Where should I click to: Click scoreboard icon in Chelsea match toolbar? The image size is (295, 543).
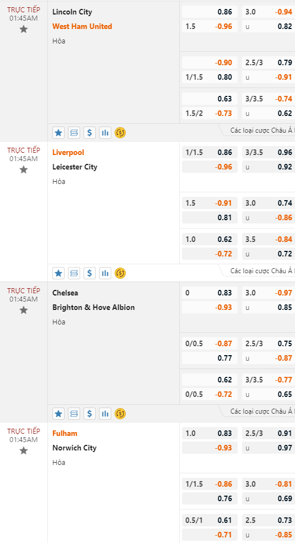(74, 414)
